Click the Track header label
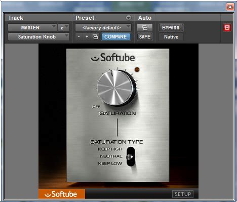237x202 pixels. pos(16,18)
